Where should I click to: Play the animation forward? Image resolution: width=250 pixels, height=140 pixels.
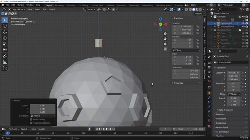107,129
